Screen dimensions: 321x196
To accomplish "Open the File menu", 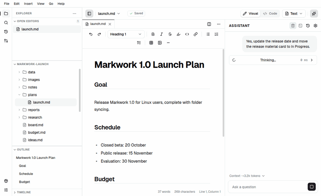I will click(x=6, y=4).
